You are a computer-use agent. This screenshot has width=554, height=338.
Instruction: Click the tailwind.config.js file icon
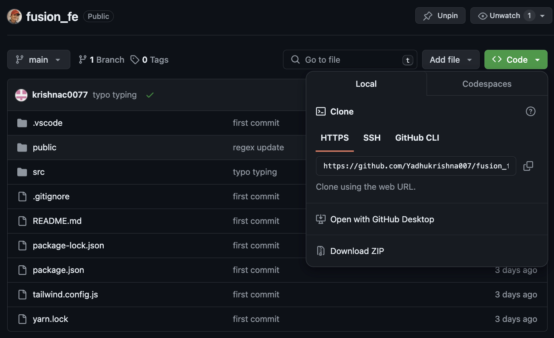(22, 295)
